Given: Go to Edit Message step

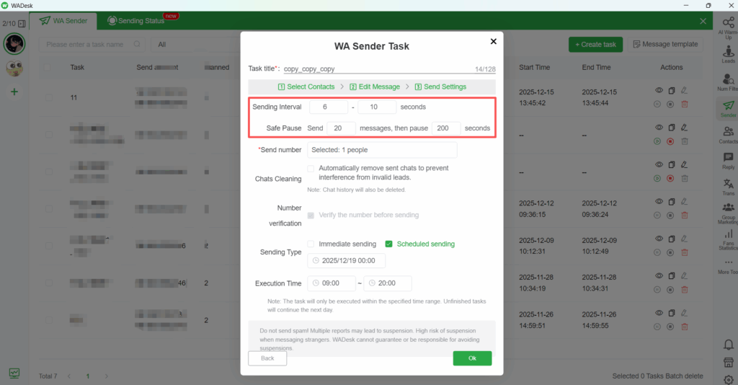Looking at the screenshot, I should point(375,87).
